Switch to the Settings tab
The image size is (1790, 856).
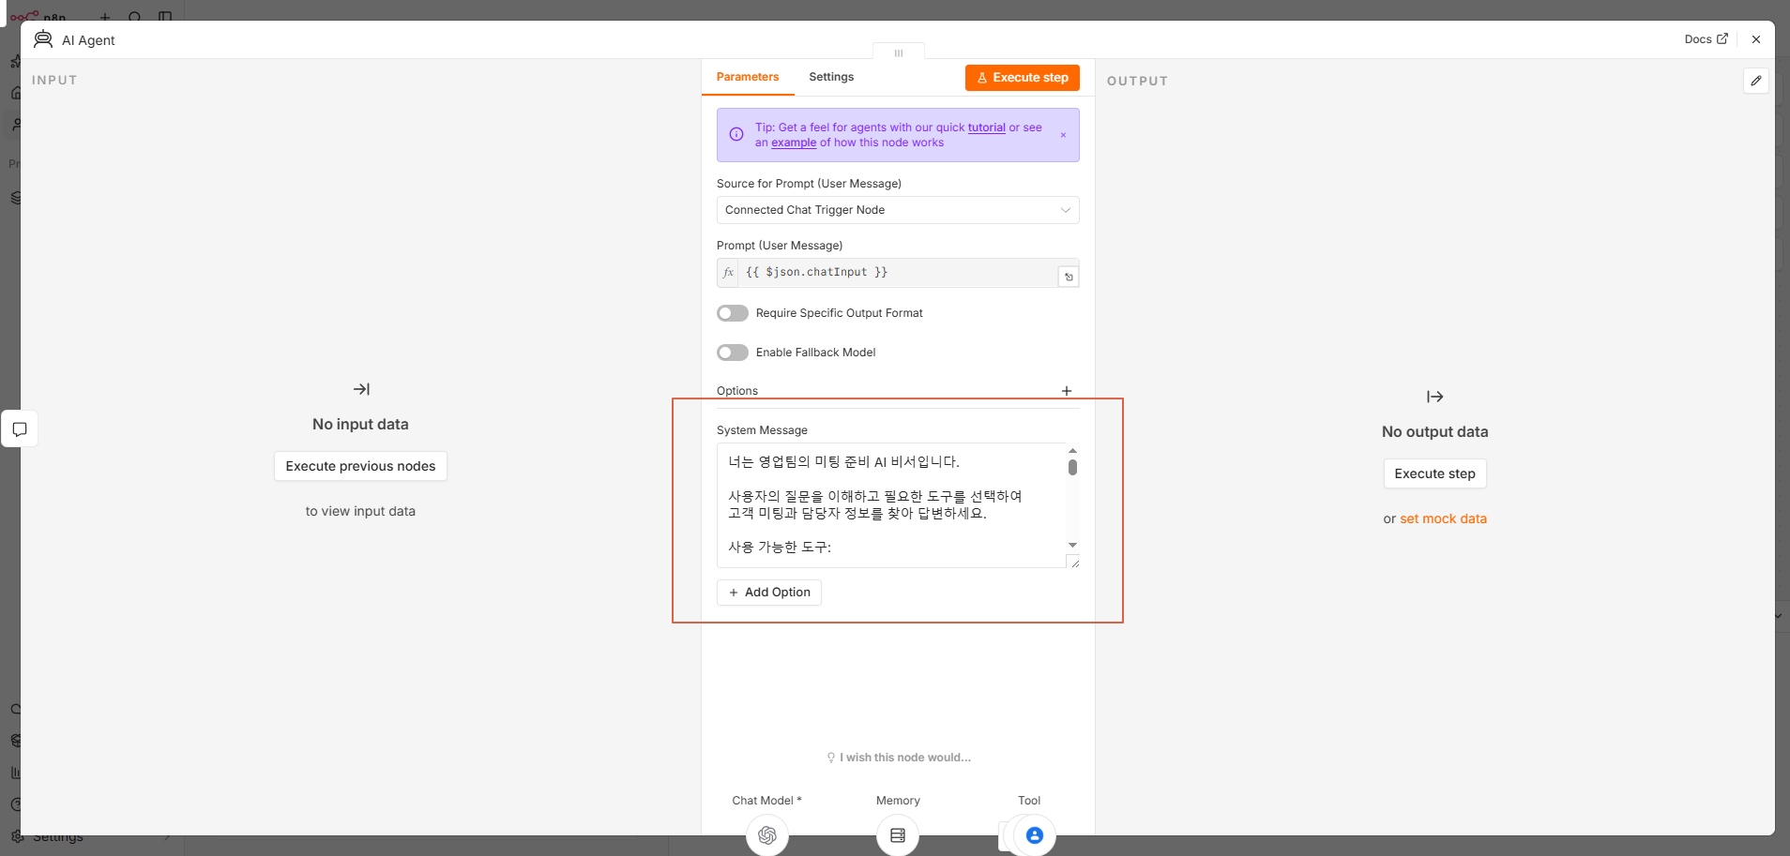(831, 77)
